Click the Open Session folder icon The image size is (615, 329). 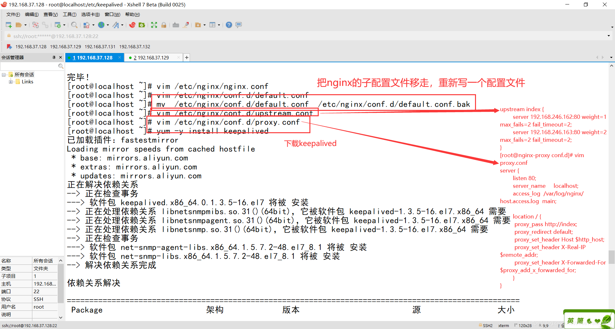pyautogui.click(x=19, y=25)
